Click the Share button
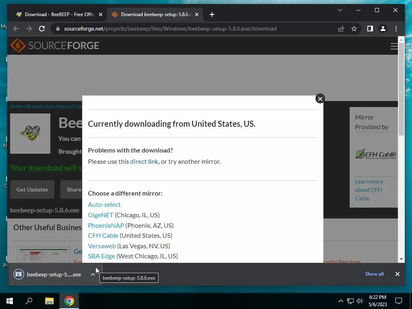Screen dimensions: 412x309 [72, 190]
